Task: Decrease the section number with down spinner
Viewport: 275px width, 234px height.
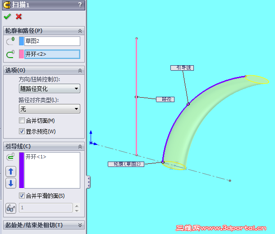Action: (x=77, y=211)
